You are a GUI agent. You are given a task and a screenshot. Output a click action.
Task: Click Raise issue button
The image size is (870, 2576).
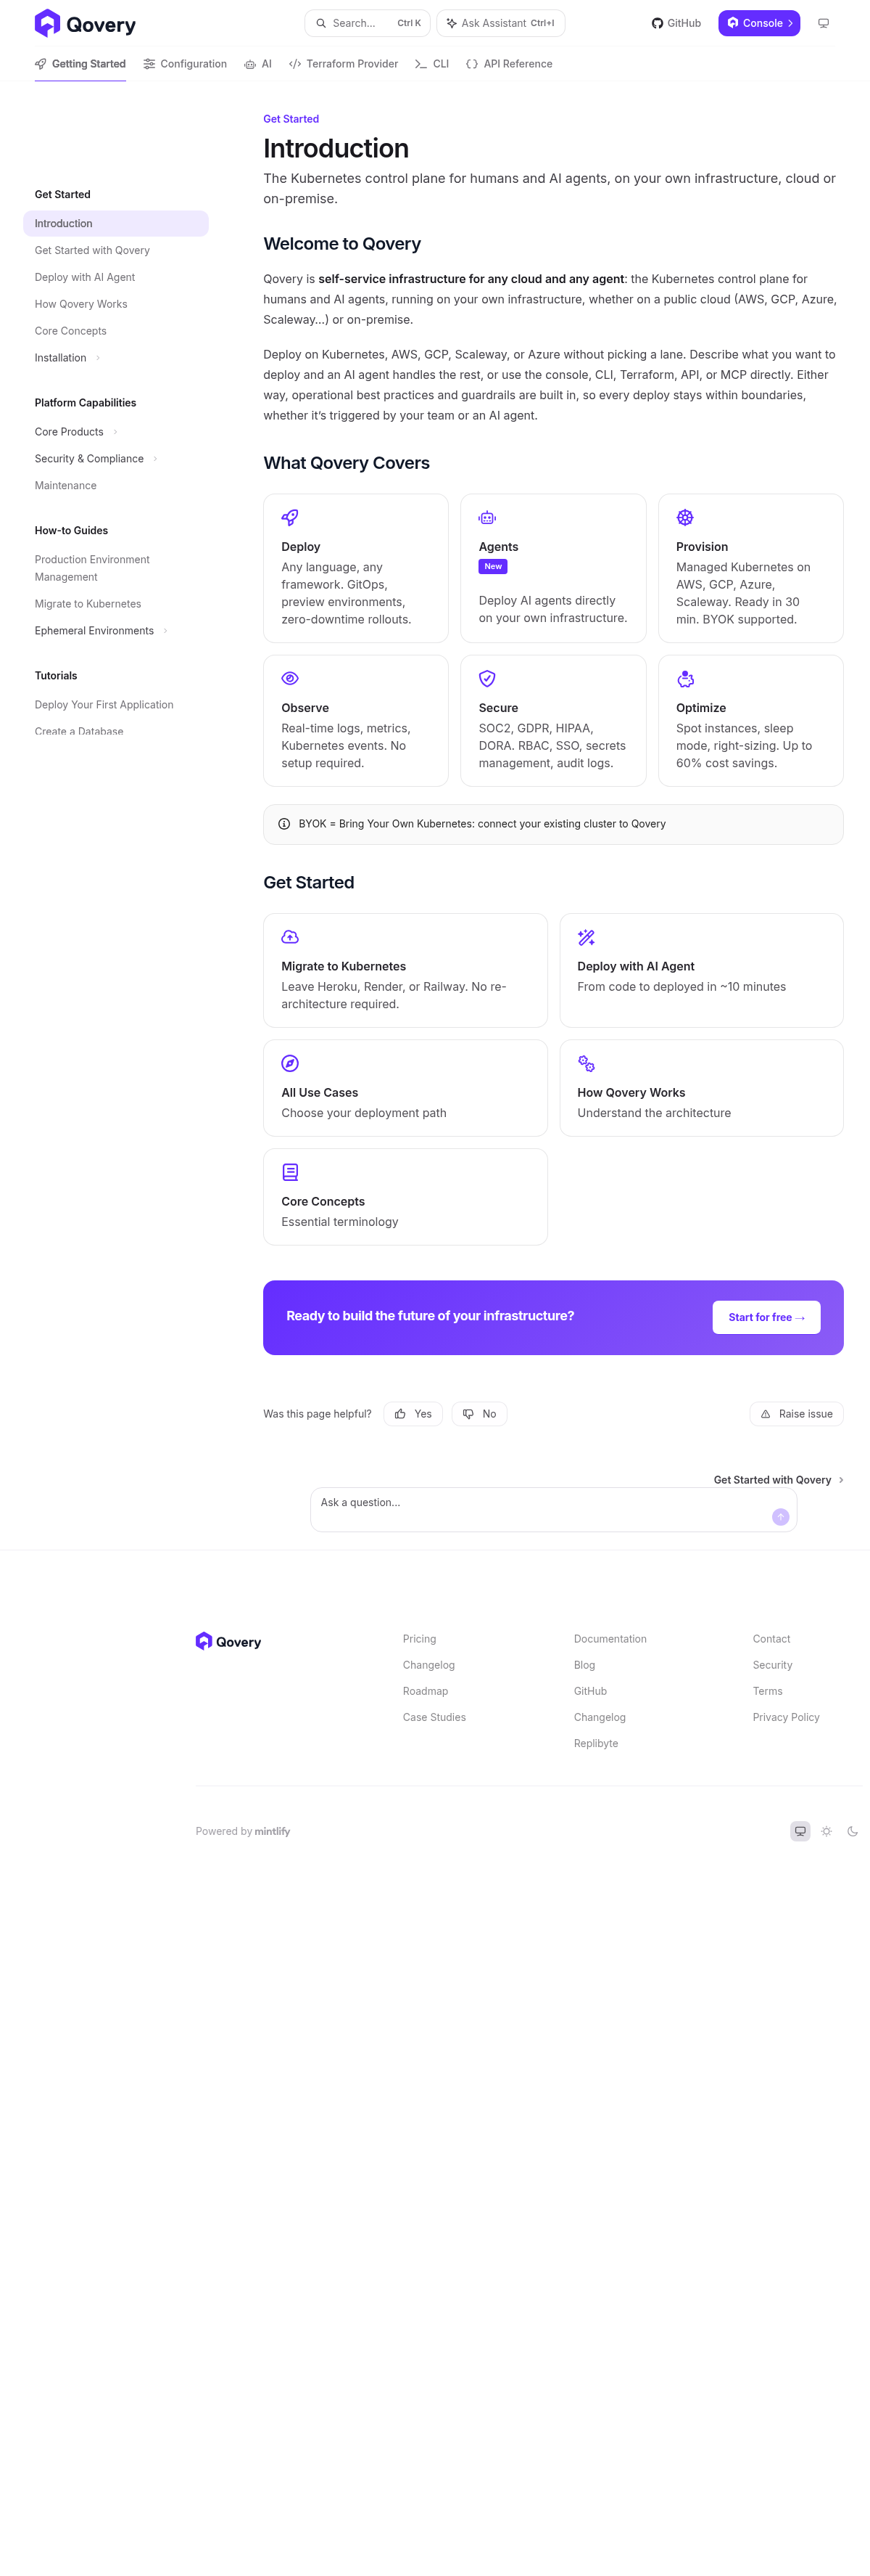(x=796, y=1414)
